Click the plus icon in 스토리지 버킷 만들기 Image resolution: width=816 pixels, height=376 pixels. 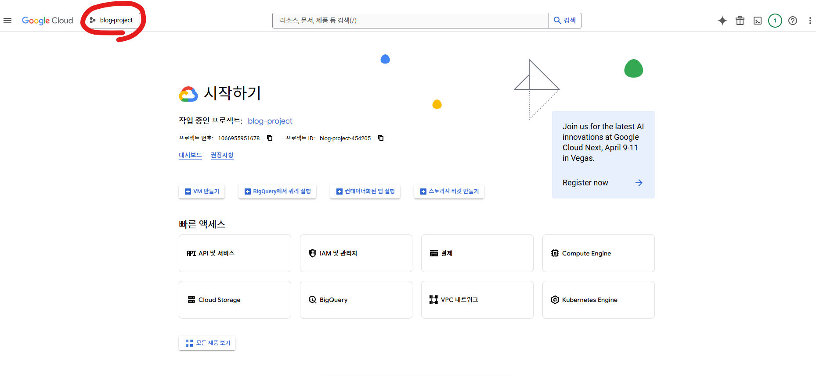pos(423,192)
